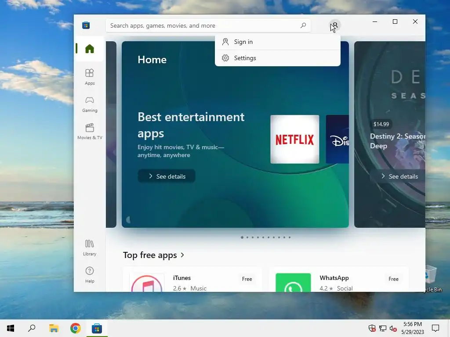Open the Help page
Viewport: 450px width, 337px height.
click(x=90, y=275)
